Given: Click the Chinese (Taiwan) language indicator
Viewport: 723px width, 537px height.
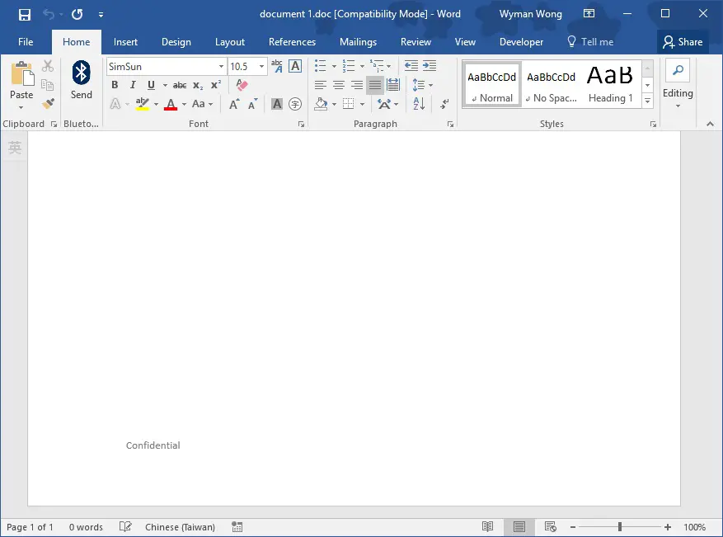Looking at the screenshot, I should point(180,527).
